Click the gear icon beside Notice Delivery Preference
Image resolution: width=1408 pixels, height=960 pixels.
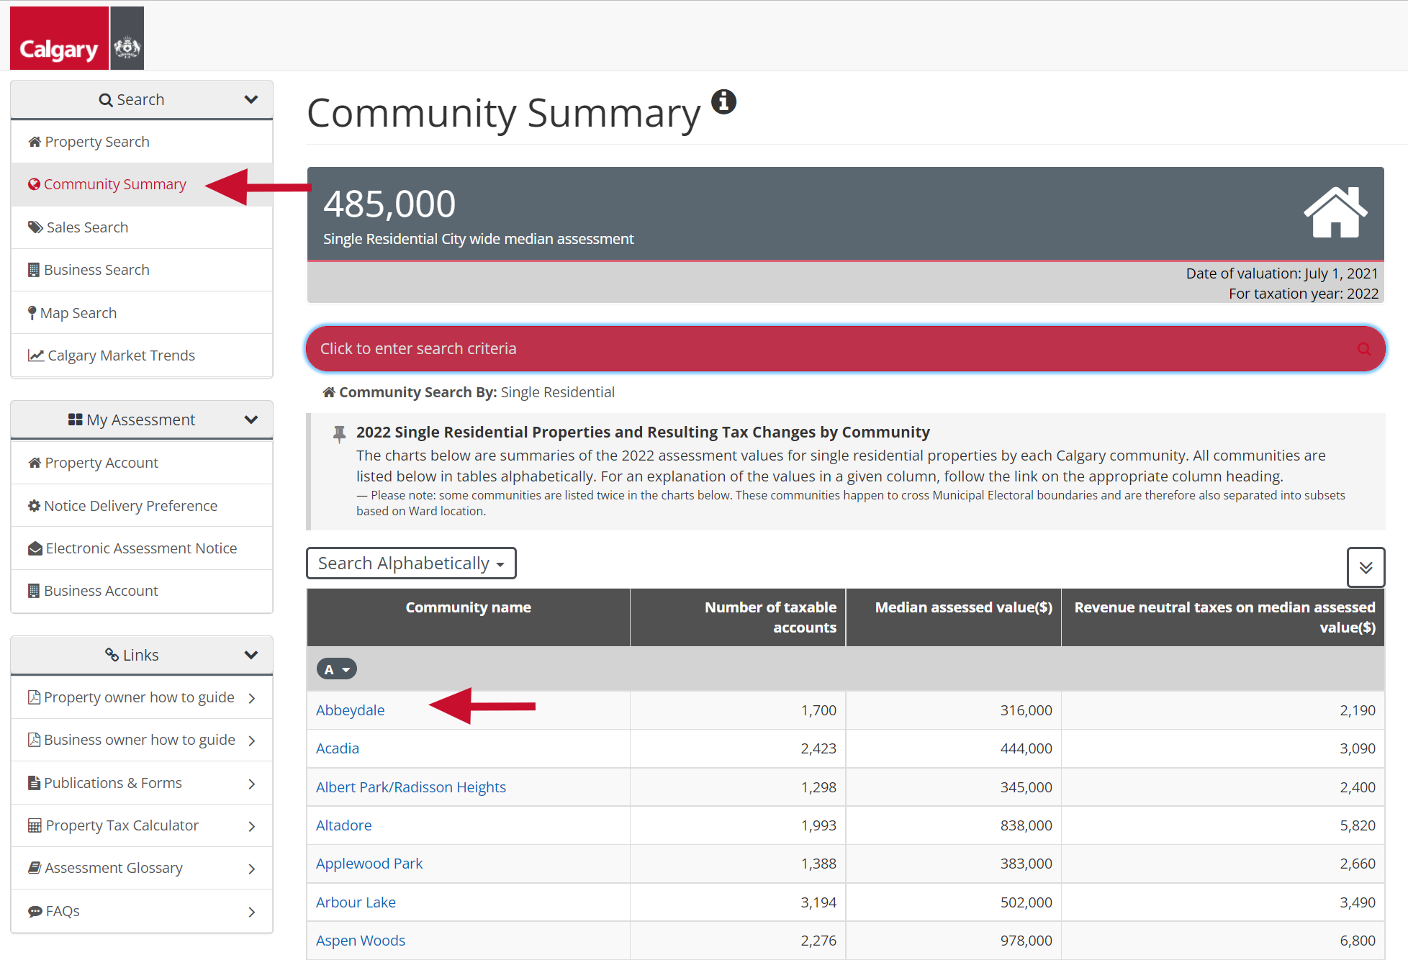34,506
